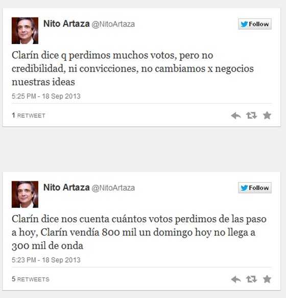Click Follow button on second tweet
286x298 pixels.
tap(255, 188)
